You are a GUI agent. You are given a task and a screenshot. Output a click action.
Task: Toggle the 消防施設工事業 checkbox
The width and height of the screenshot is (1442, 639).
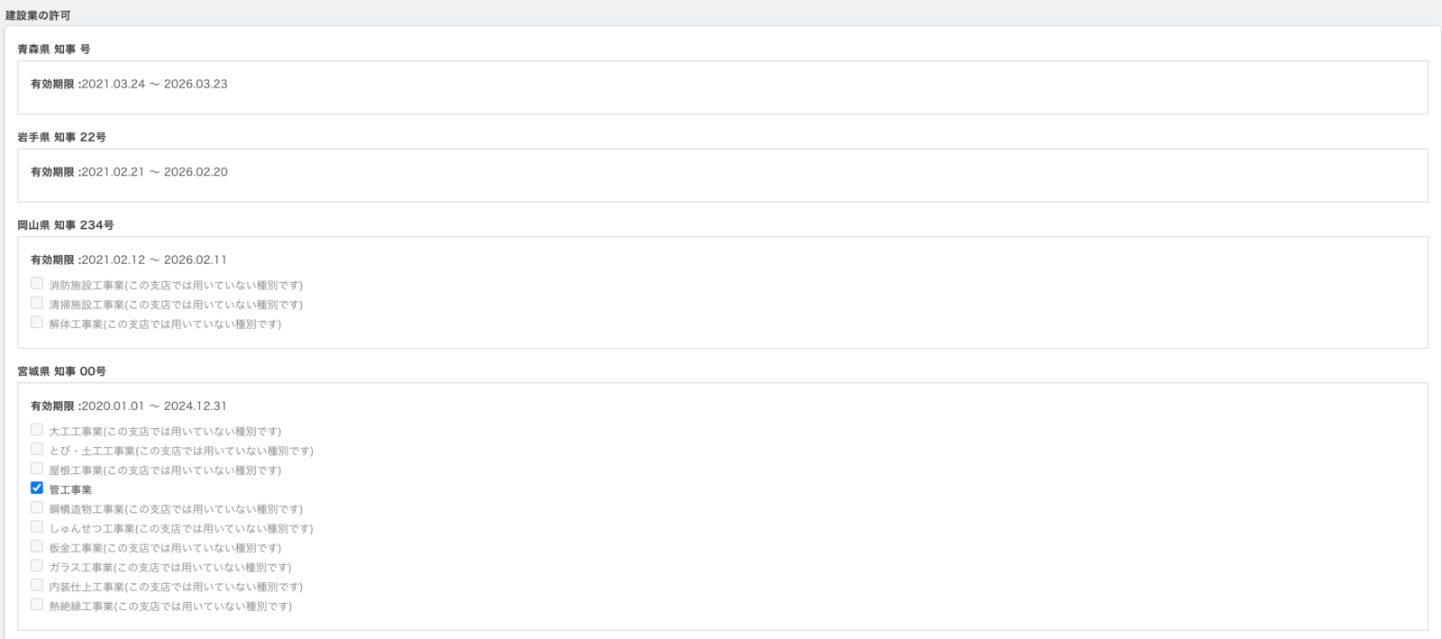[37, 283]
